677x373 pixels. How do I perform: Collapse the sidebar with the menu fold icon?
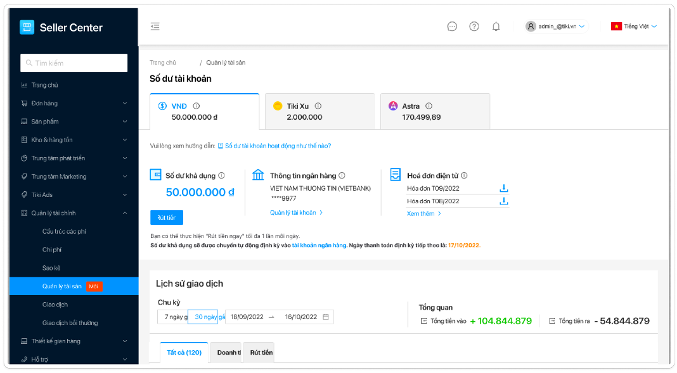tap(155, 27)
